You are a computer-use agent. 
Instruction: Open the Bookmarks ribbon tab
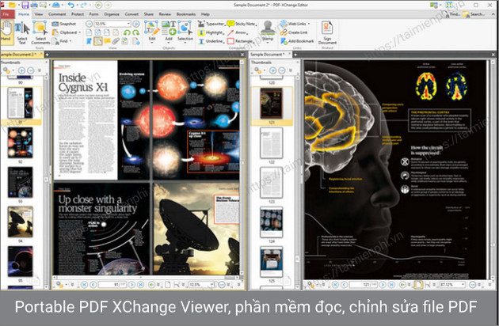(x=186, y=14)
